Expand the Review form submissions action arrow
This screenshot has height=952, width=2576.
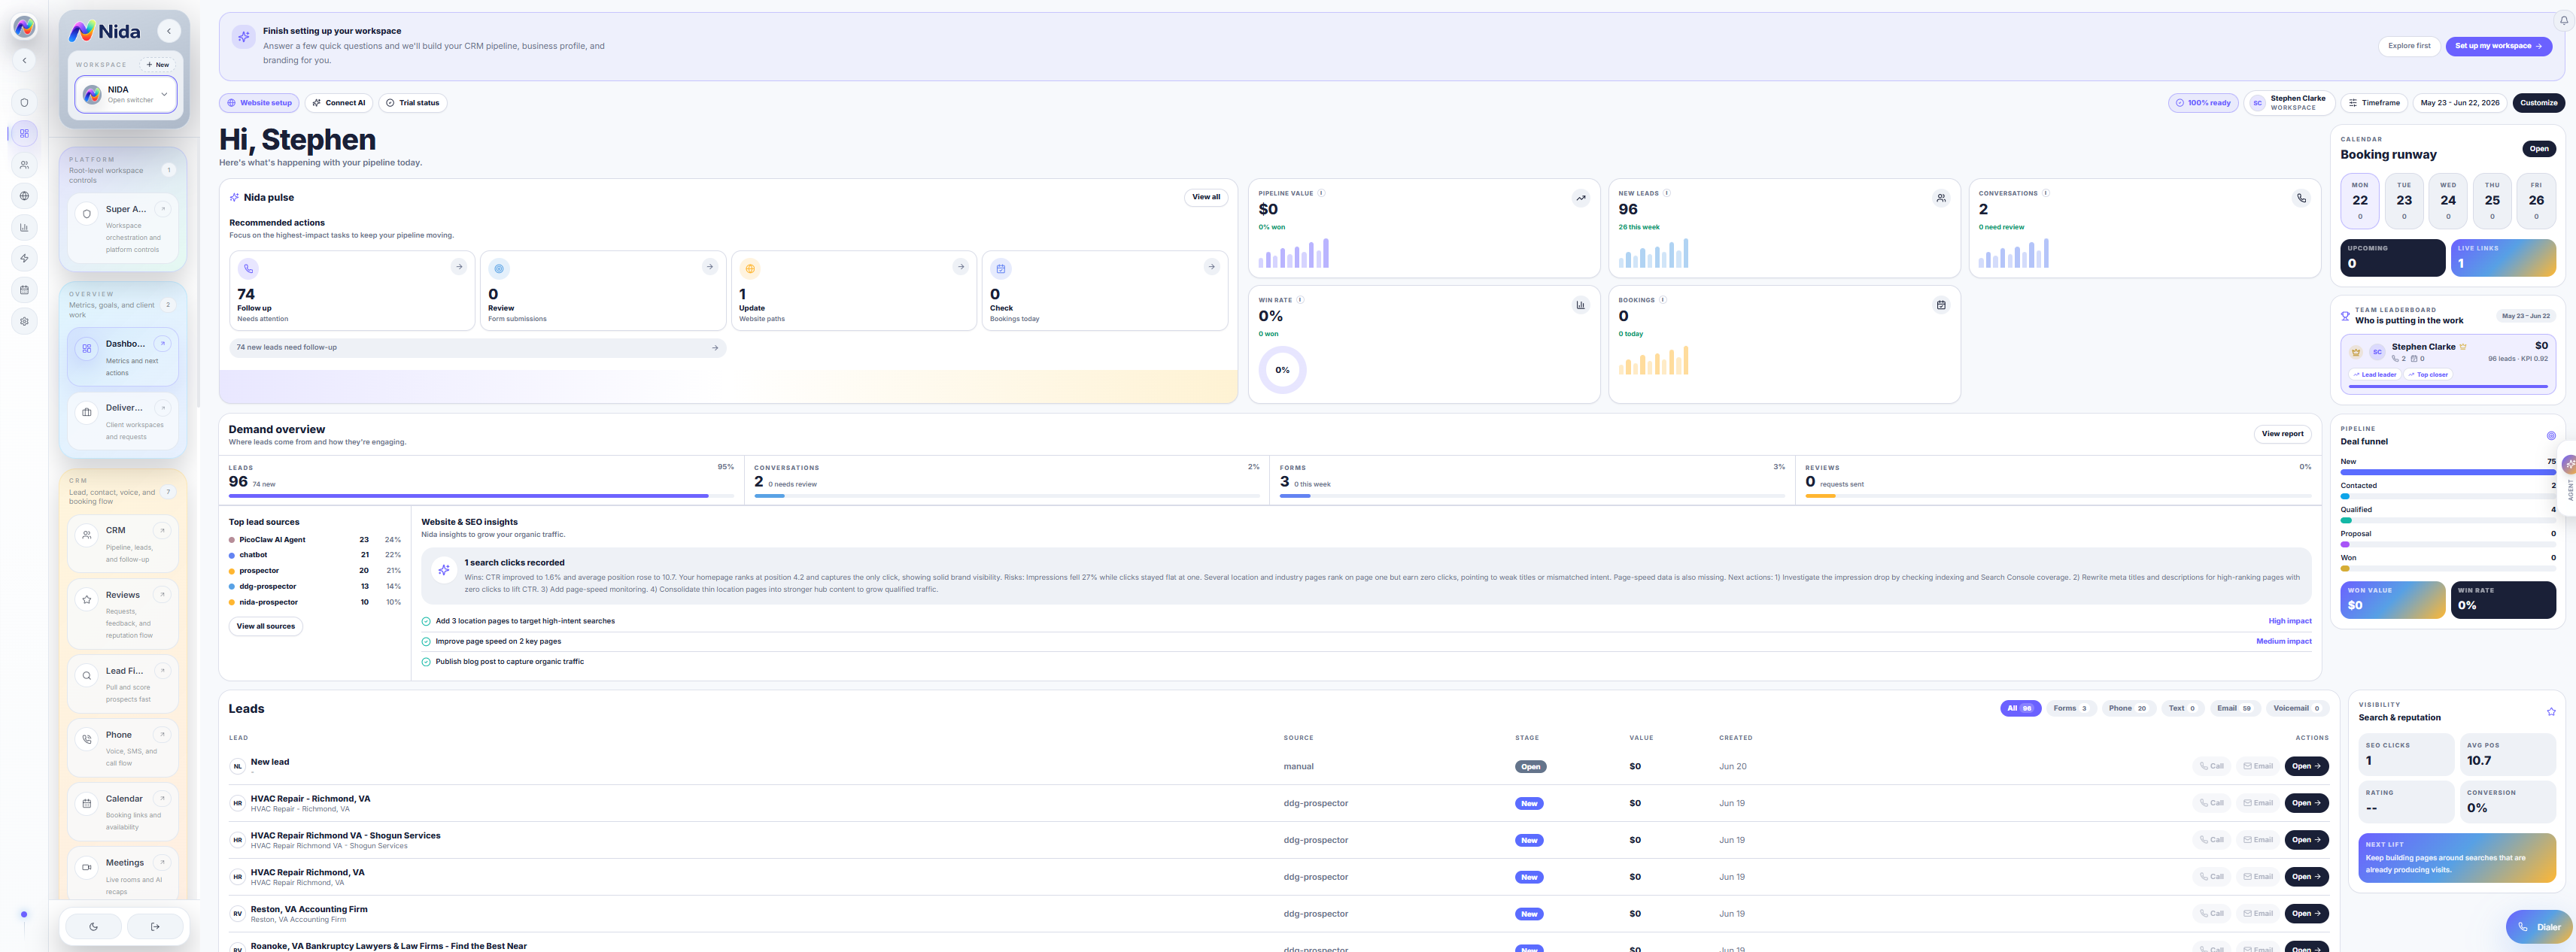click(710, 267)
